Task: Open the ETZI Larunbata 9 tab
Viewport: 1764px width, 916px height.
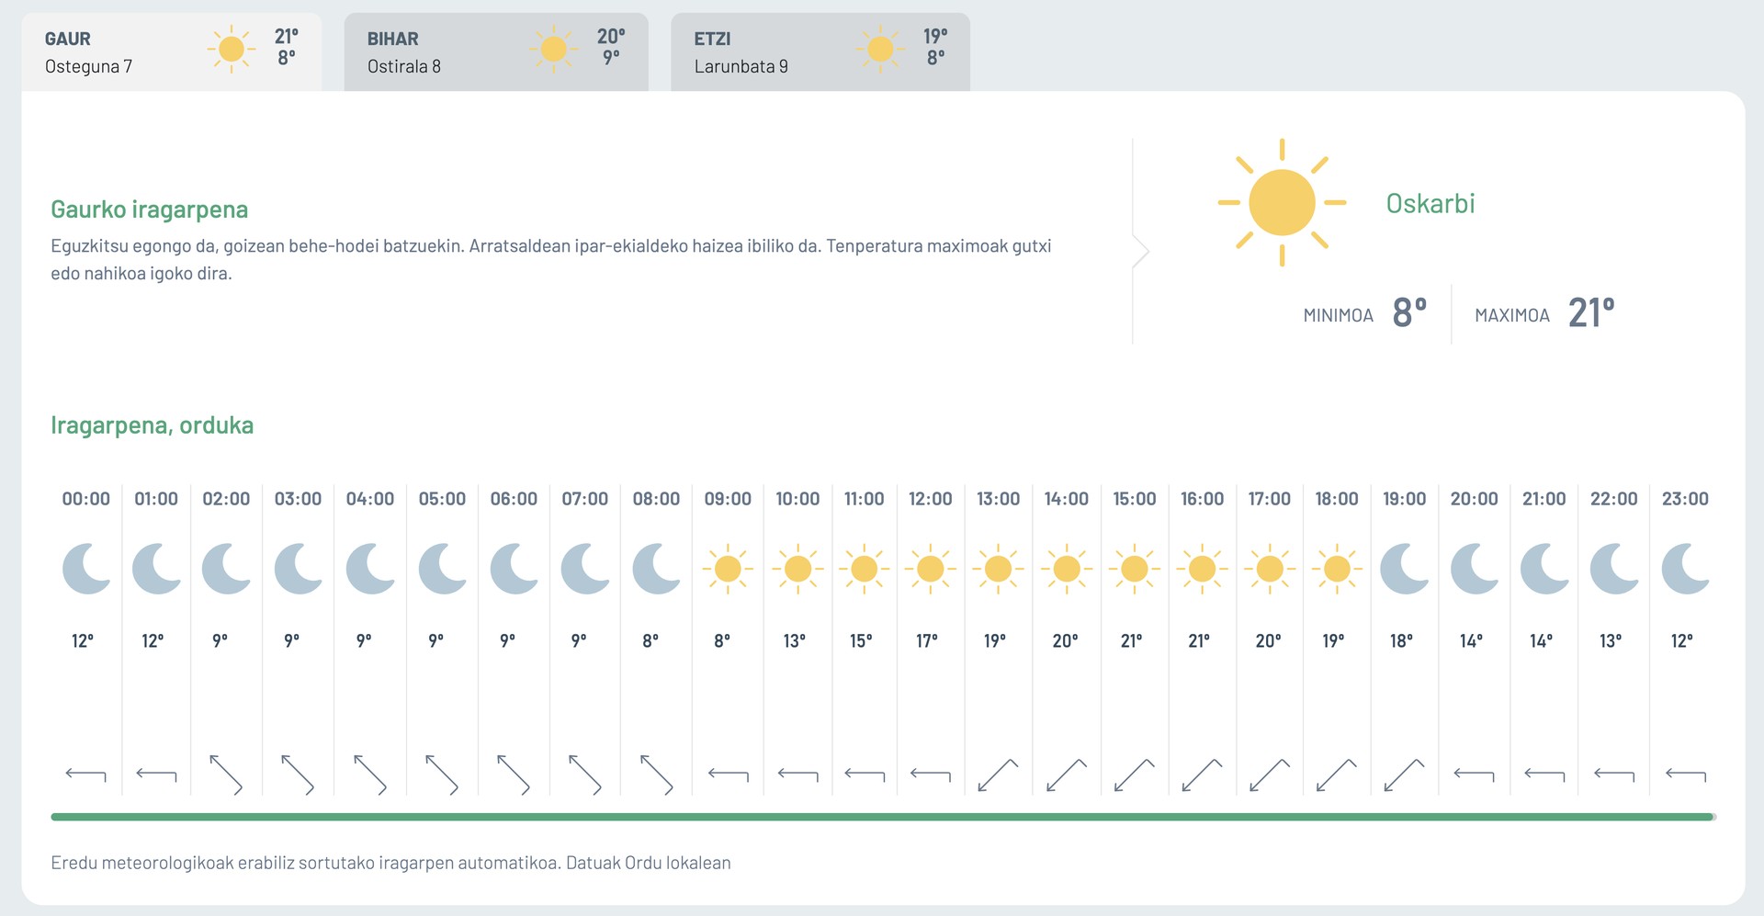Action: [x=820, y=51]
